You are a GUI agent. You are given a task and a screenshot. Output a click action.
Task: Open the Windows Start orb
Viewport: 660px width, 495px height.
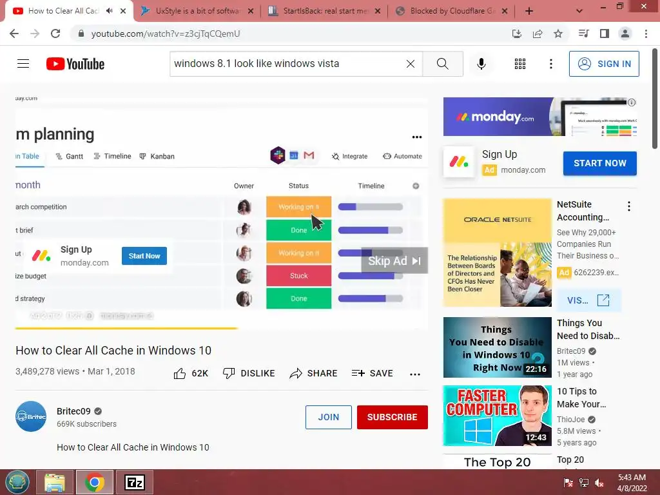[17, 482]
